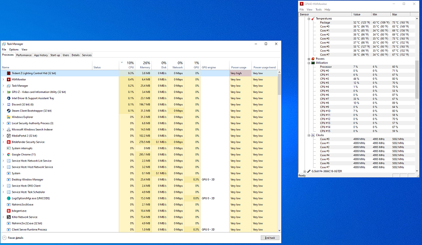Collapse the Temperatures tree node in HWMonitor
The height and width of the screenshot is (245, 422).
[x=309, y=19]
